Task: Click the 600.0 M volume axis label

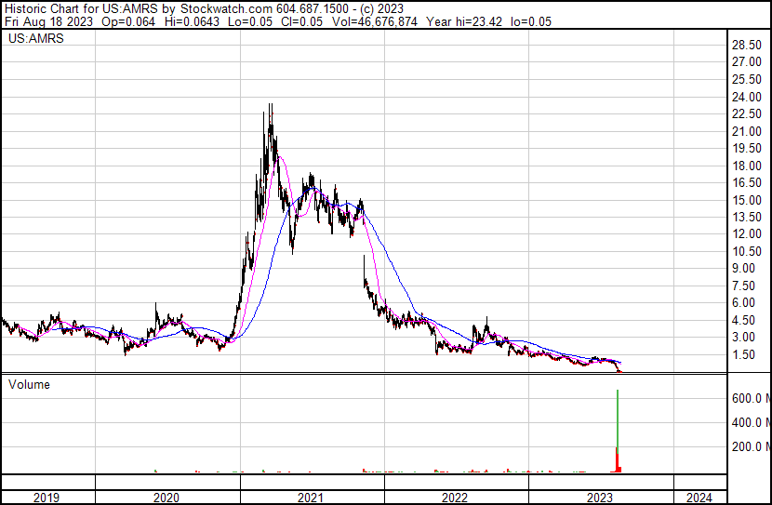Action: point(746,398)
